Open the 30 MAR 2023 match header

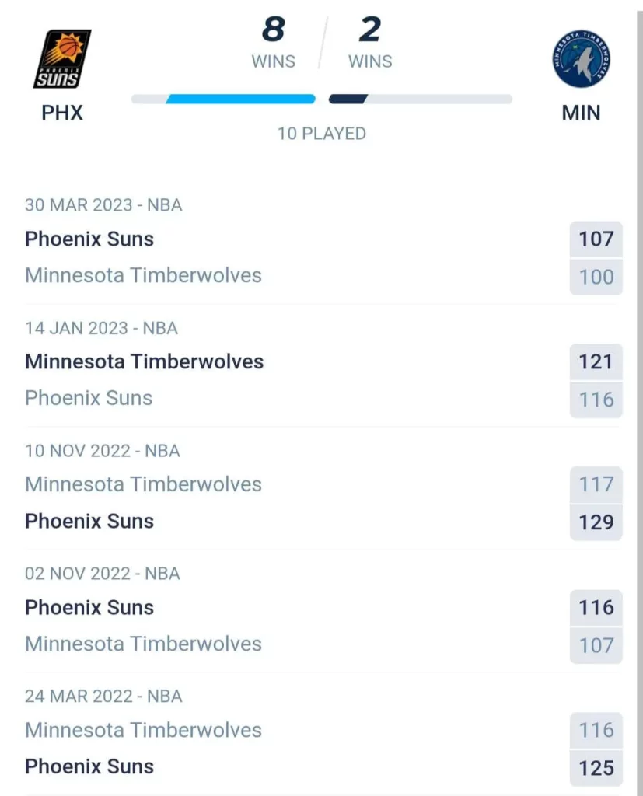[103, 205]
